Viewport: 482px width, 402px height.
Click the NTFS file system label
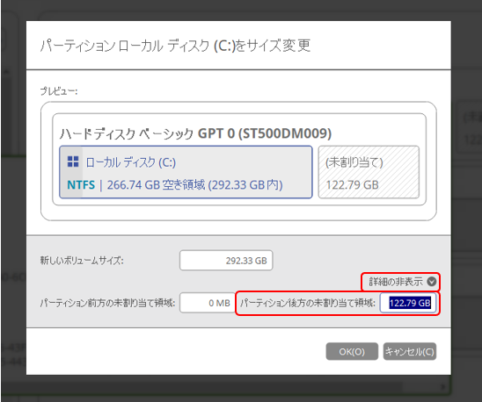(x=81, y=185)
